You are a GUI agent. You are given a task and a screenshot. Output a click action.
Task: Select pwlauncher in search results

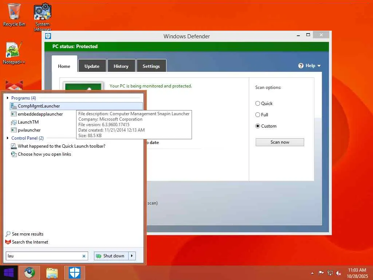pos(29,130)
